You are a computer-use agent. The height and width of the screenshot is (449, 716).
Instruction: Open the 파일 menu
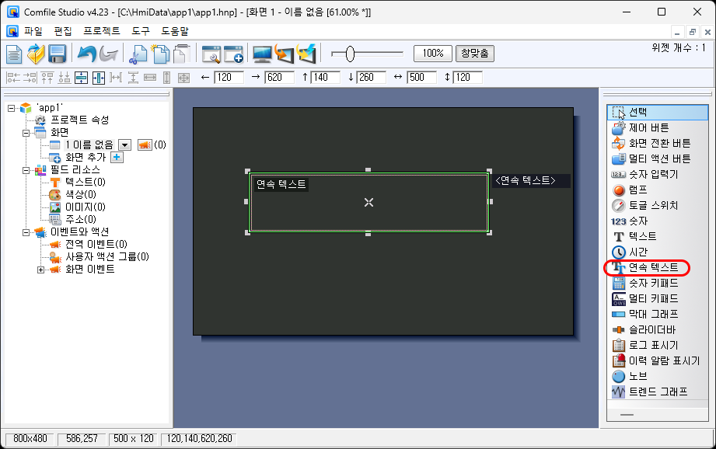tap(33, 31)
